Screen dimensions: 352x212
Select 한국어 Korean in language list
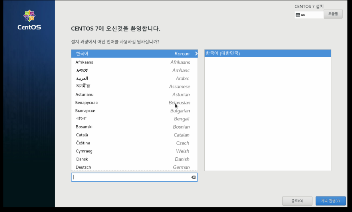(x=134, y=54)
